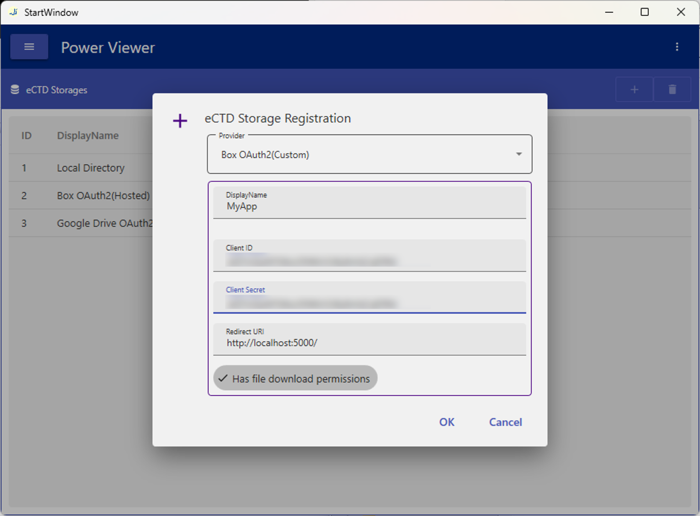Click OK to register storage

pos(446,422)
